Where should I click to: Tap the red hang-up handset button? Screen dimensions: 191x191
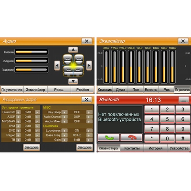tap(131, 138)
